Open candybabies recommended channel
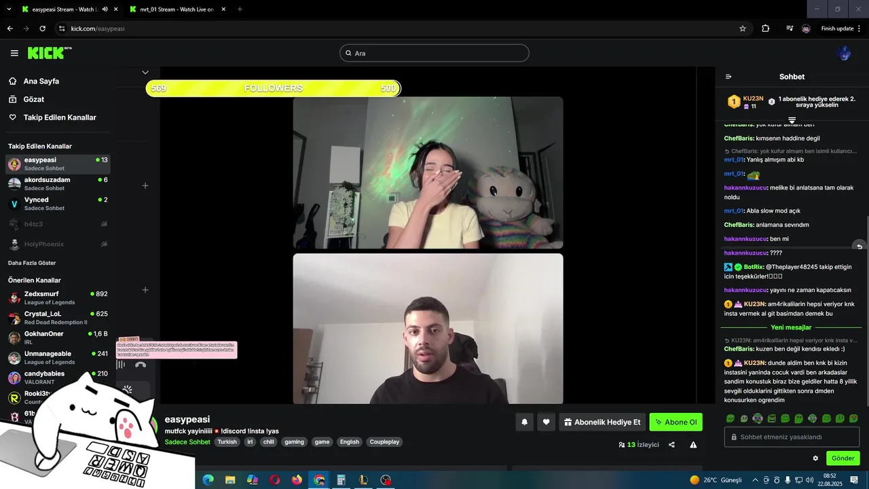Image resolution: width=869 pixels, height=489 pixels. pyautogui.click(x=58, y=378)
